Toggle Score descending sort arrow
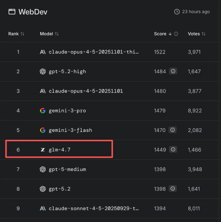221x222 pixels. (x=170, y=34)
